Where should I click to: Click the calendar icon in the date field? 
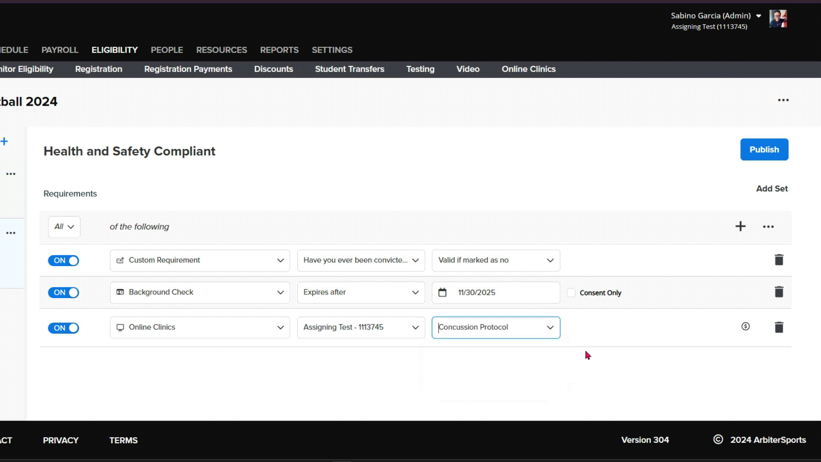442,292
